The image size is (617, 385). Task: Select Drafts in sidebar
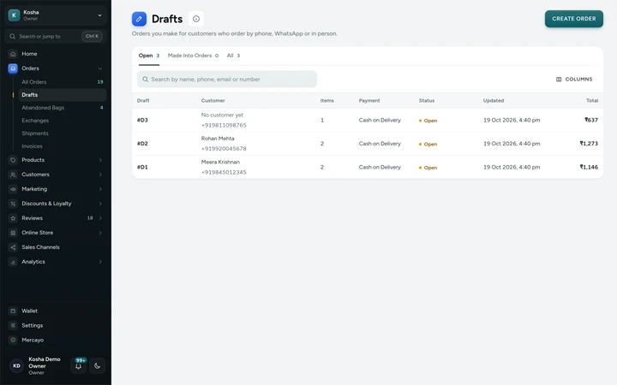[63, 95]
